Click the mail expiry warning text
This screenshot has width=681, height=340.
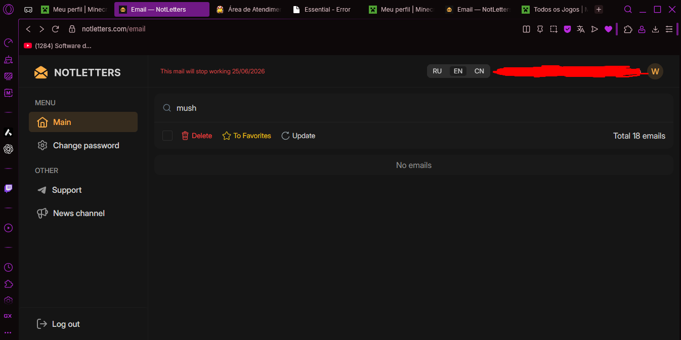tap(212, 71)
